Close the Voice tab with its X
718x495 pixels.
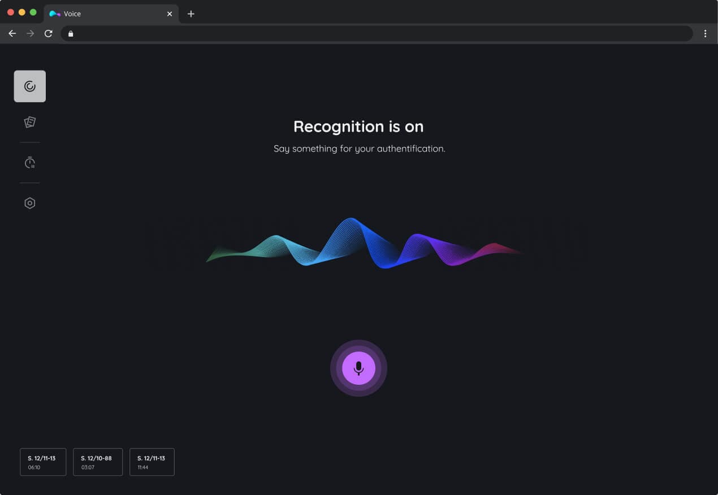(170, 14)
